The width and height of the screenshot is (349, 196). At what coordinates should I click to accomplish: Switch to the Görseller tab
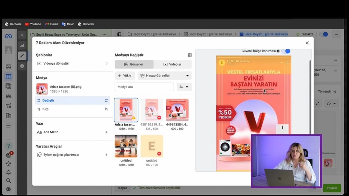pos(134,65)
